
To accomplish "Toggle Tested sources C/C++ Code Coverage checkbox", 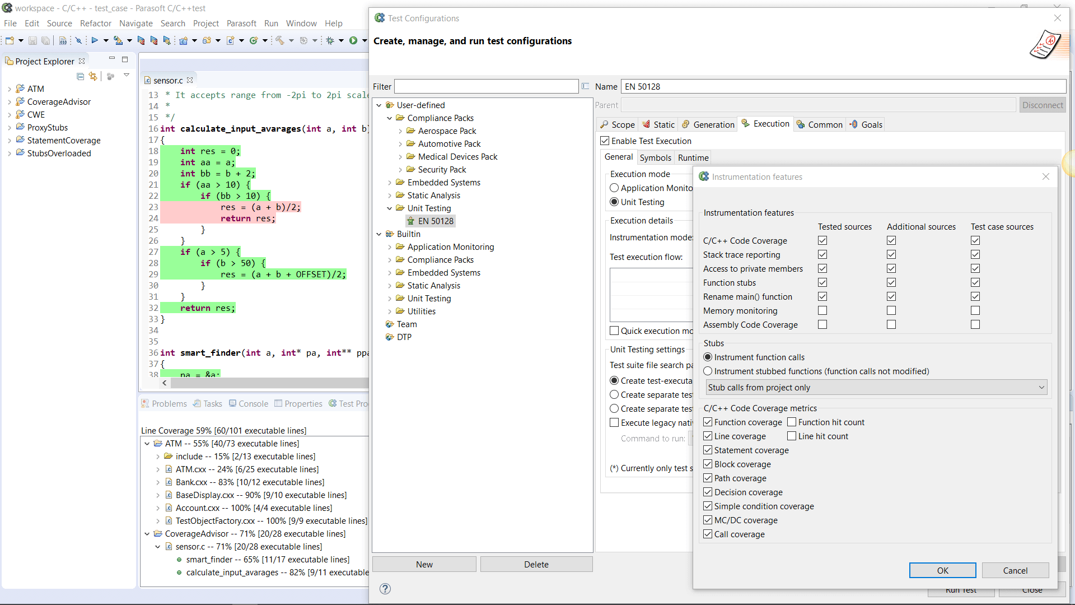I will tap(822, 240).
